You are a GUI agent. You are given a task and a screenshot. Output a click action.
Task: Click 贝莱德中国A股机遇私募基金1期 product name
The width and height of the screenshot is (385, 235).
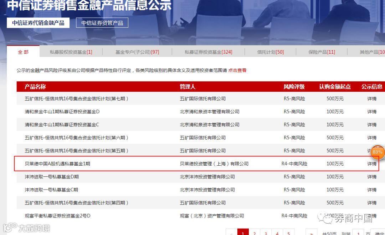(x=57, y=164)
